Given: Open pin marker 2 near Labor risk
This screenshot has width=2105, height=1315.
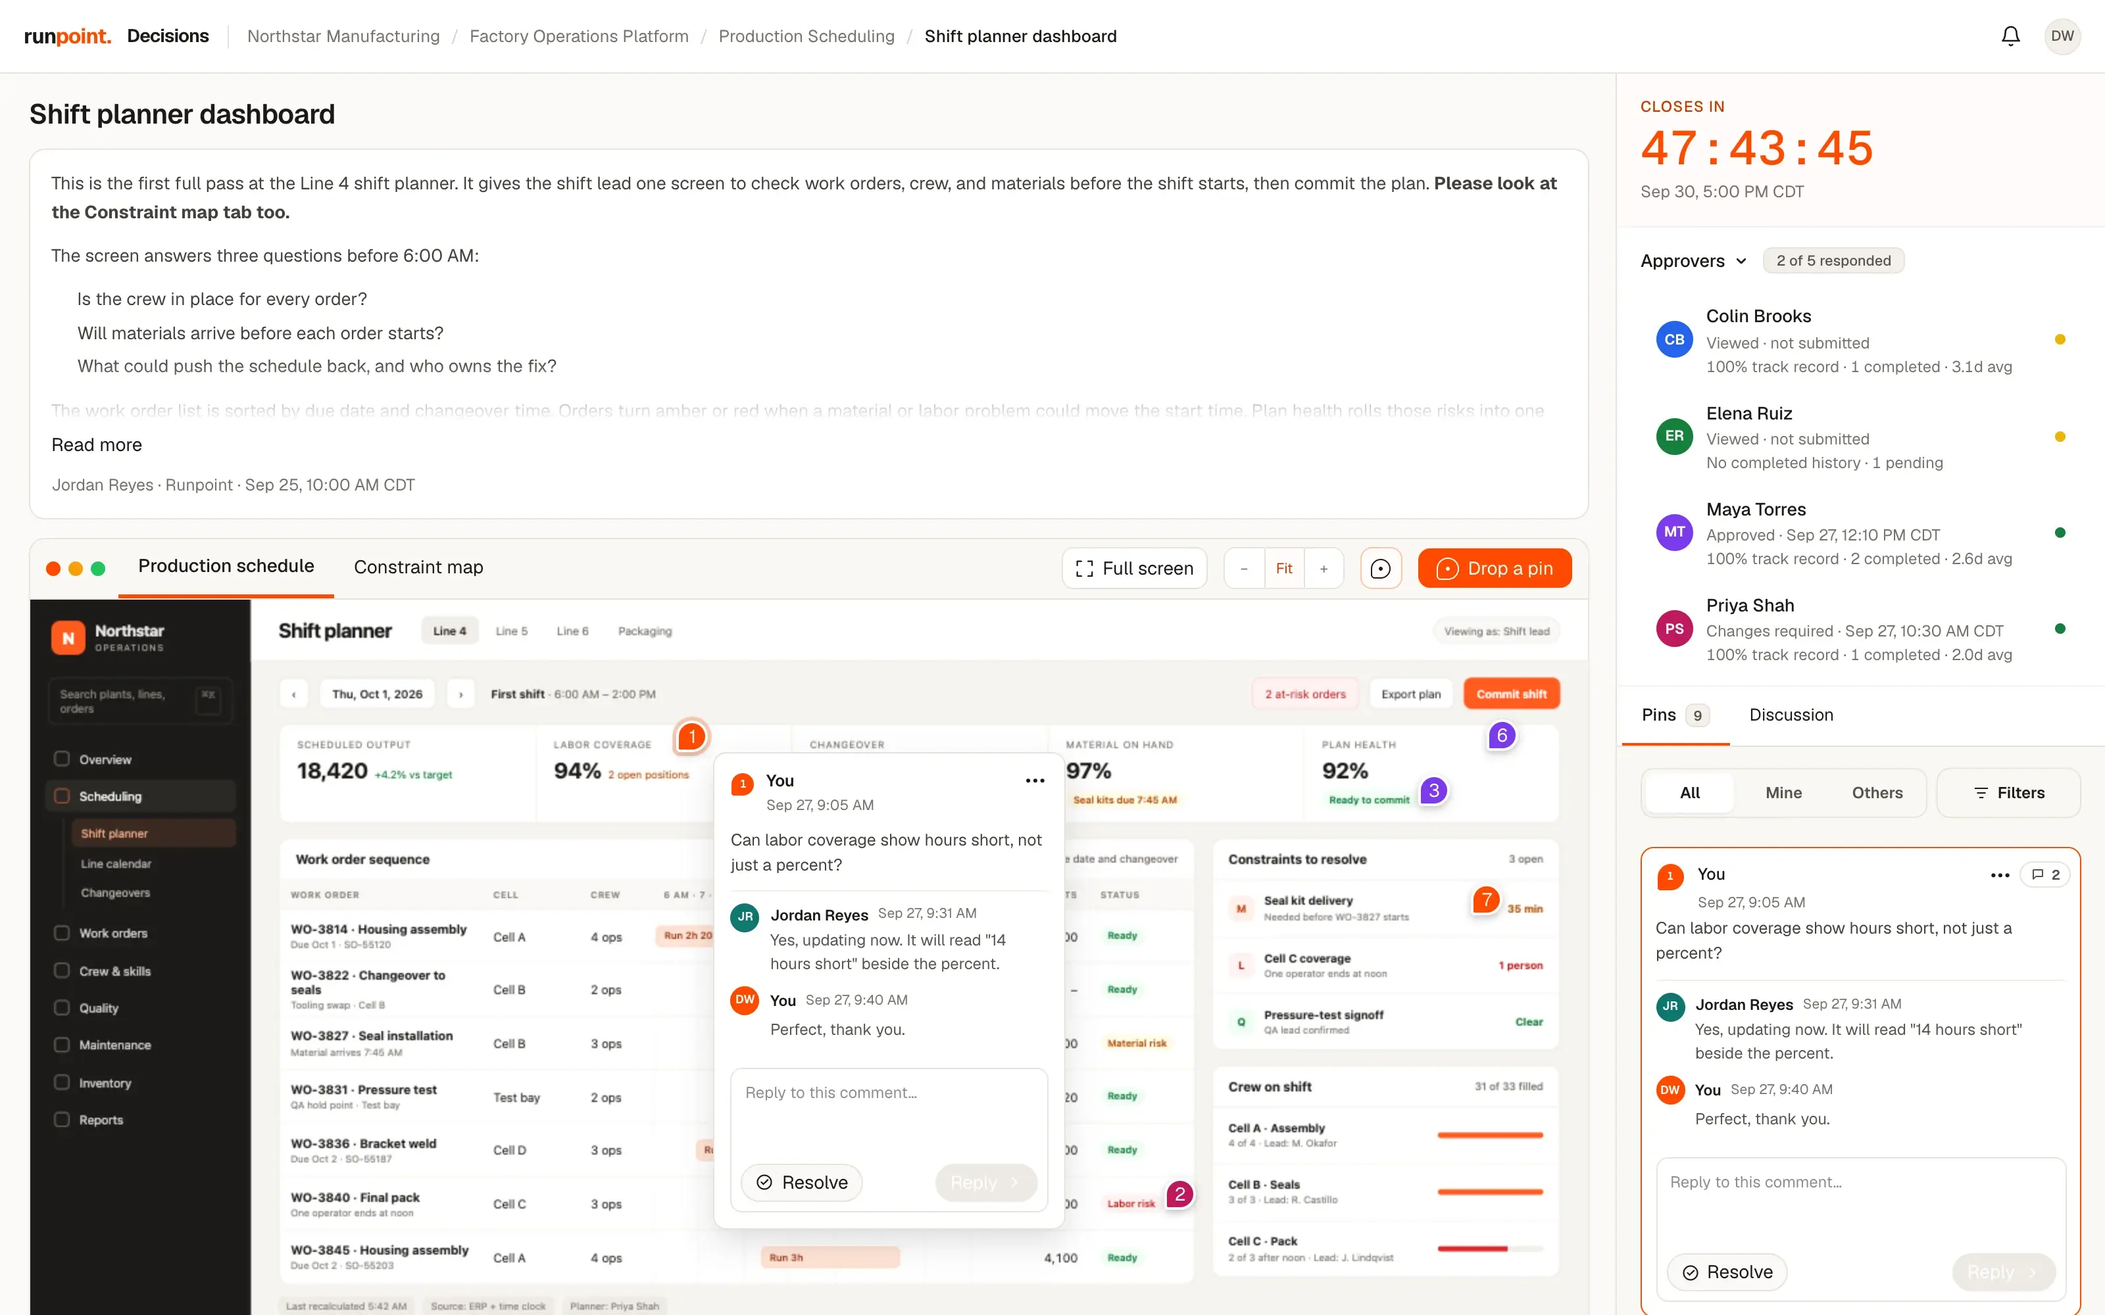Looking at the screenshot, I should coord(1179,1193).
